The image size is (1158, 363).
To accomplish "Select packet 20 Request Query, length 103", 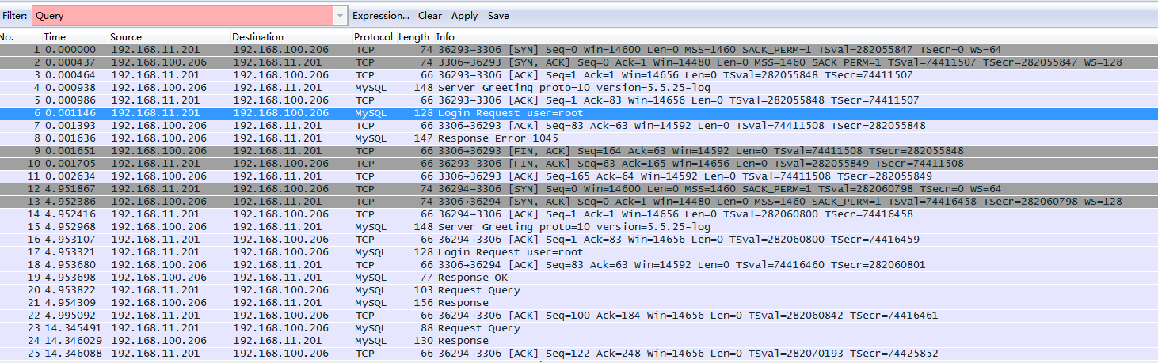I will pyautogui.click(x=579, y=290).
